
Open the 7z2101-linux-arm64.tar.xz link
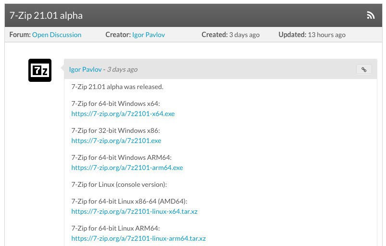click(138, 238)
